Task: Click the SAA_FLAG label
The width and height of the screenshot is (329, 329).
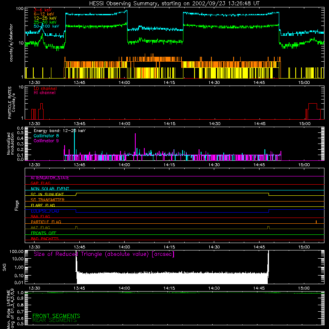Action: (40, 216)
